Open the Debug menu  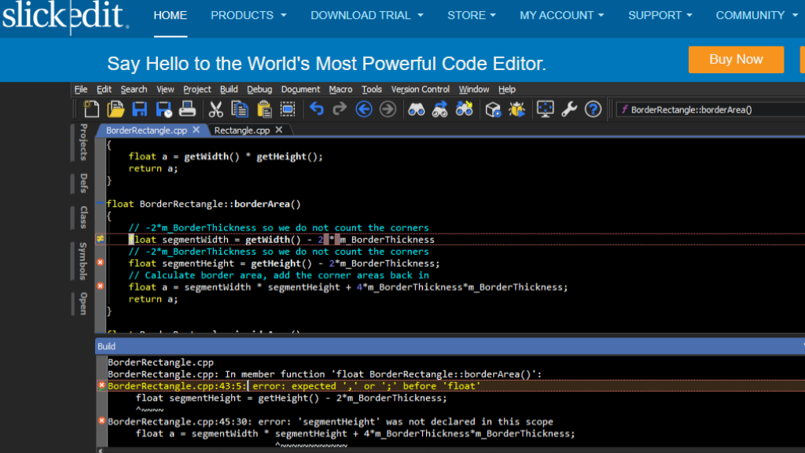pos(259,90)
